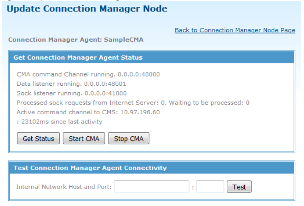The width and height of the screenshot is (304, 206).
Task: Click the colon separator between host and port fields
Action: [193, 188]
